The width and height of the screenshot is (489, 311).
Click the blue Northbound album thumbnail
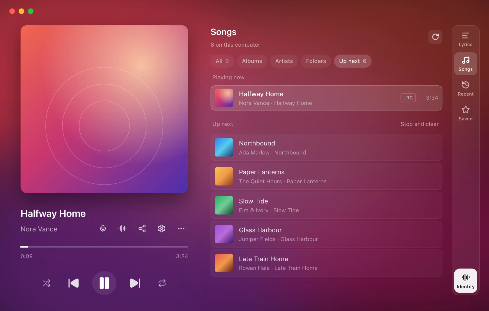point(224,147)
